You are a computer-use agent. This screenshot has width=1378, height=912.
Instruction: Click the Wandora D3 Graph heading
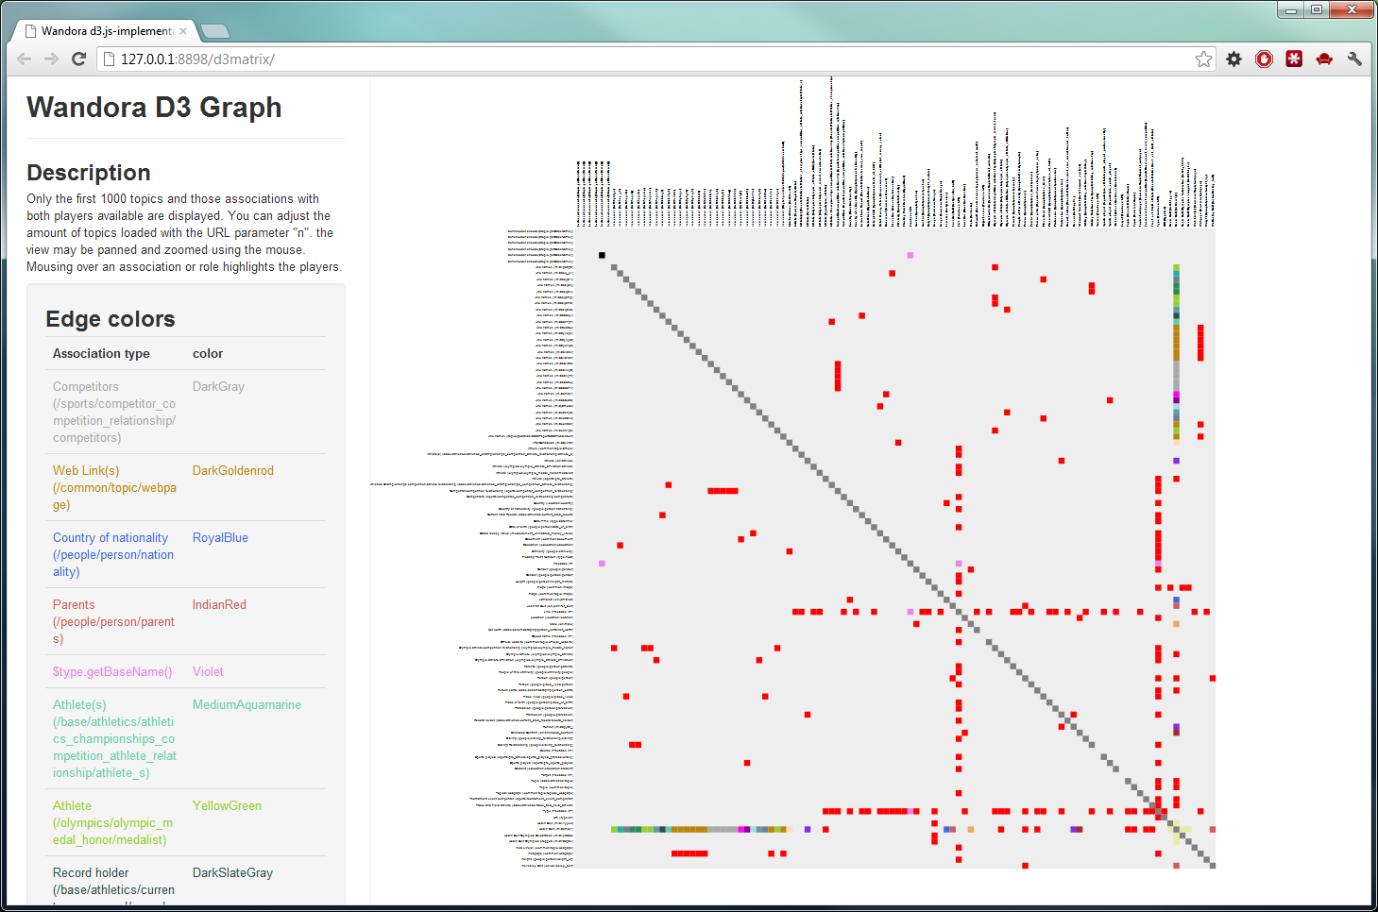154,108
